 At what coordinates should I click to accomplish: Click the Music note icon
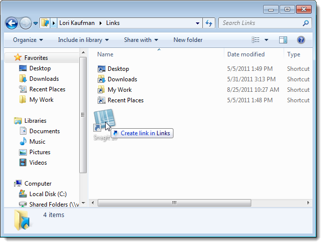point(23,142)
